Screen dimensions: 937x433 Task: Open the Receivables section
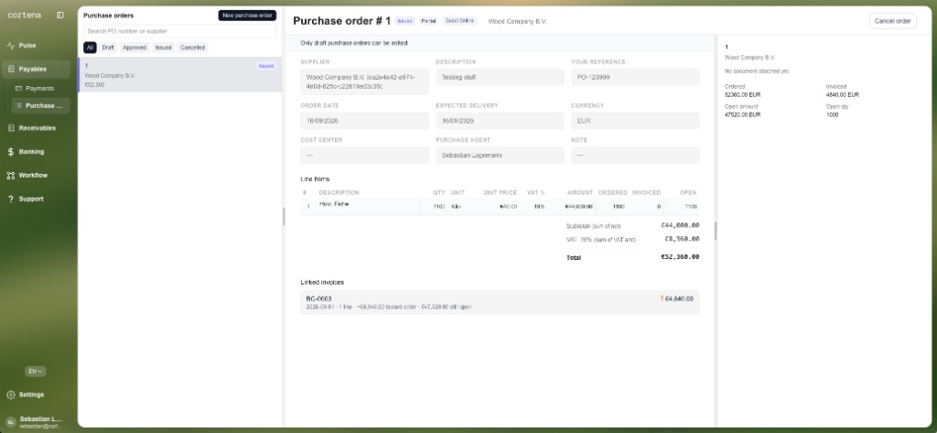[36, 128]
